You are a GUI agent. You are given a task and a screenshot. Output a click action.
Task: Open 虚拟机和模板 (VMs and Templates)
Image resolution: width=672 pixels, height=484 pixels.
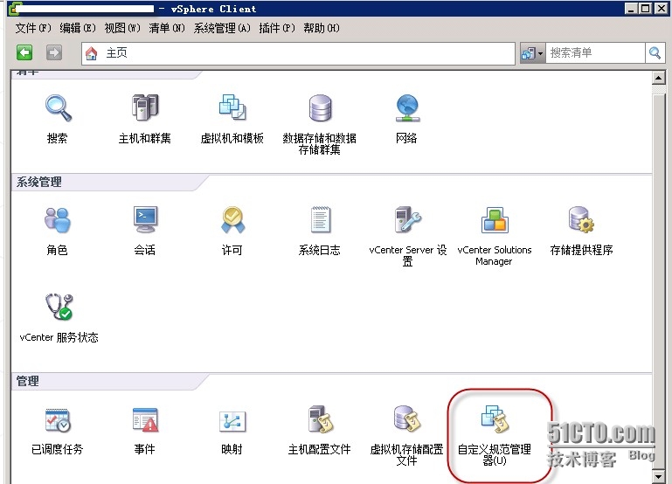pos(232,107)
